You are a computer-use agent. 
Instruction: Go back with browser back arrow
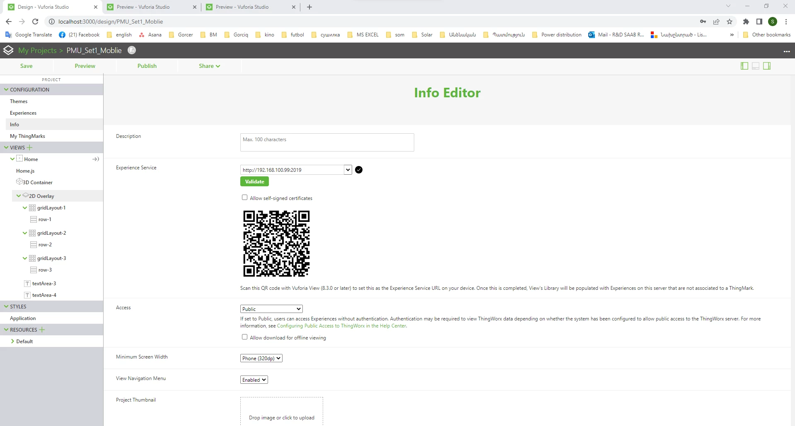tap(9, 22)
